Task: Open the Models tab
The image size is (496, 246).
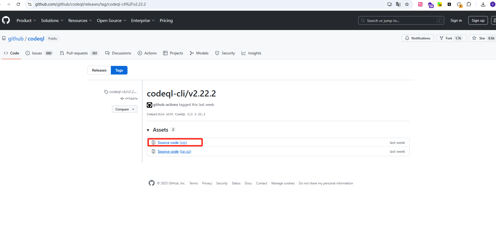Action: tap(199, 53)
